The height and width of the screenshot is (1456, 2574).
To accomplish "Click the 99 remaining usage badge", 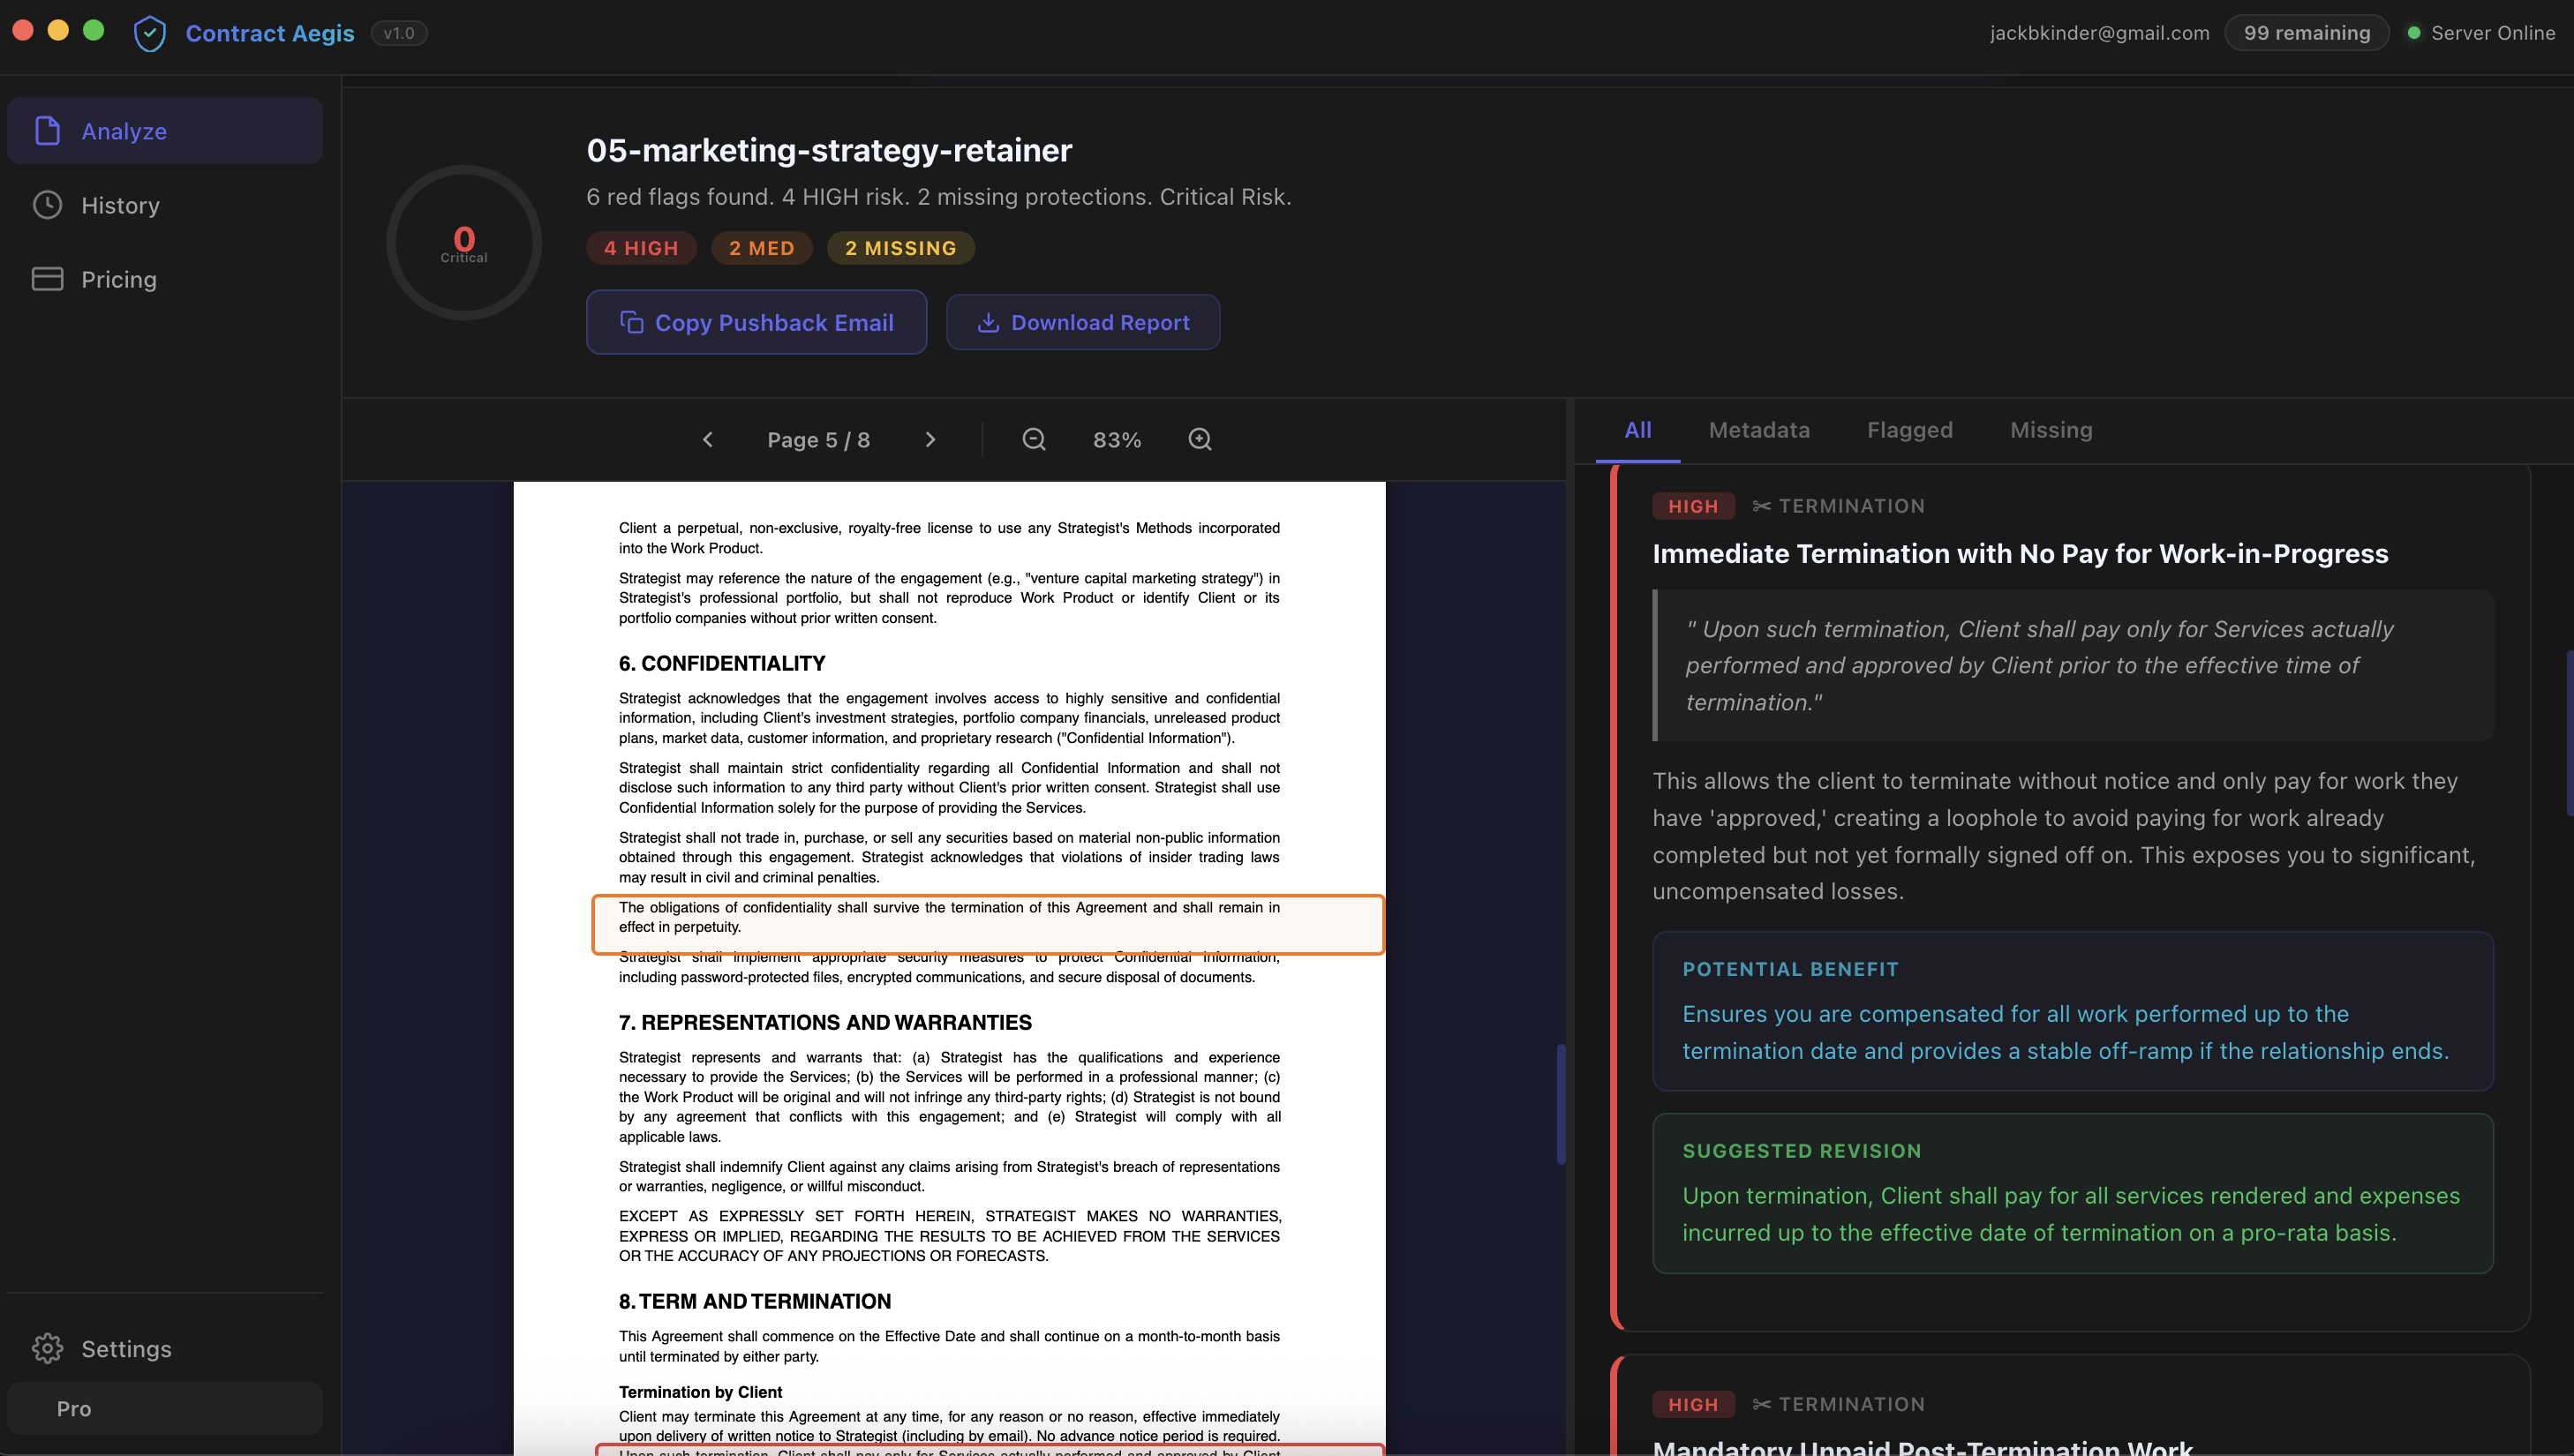I will point(2306,32).
